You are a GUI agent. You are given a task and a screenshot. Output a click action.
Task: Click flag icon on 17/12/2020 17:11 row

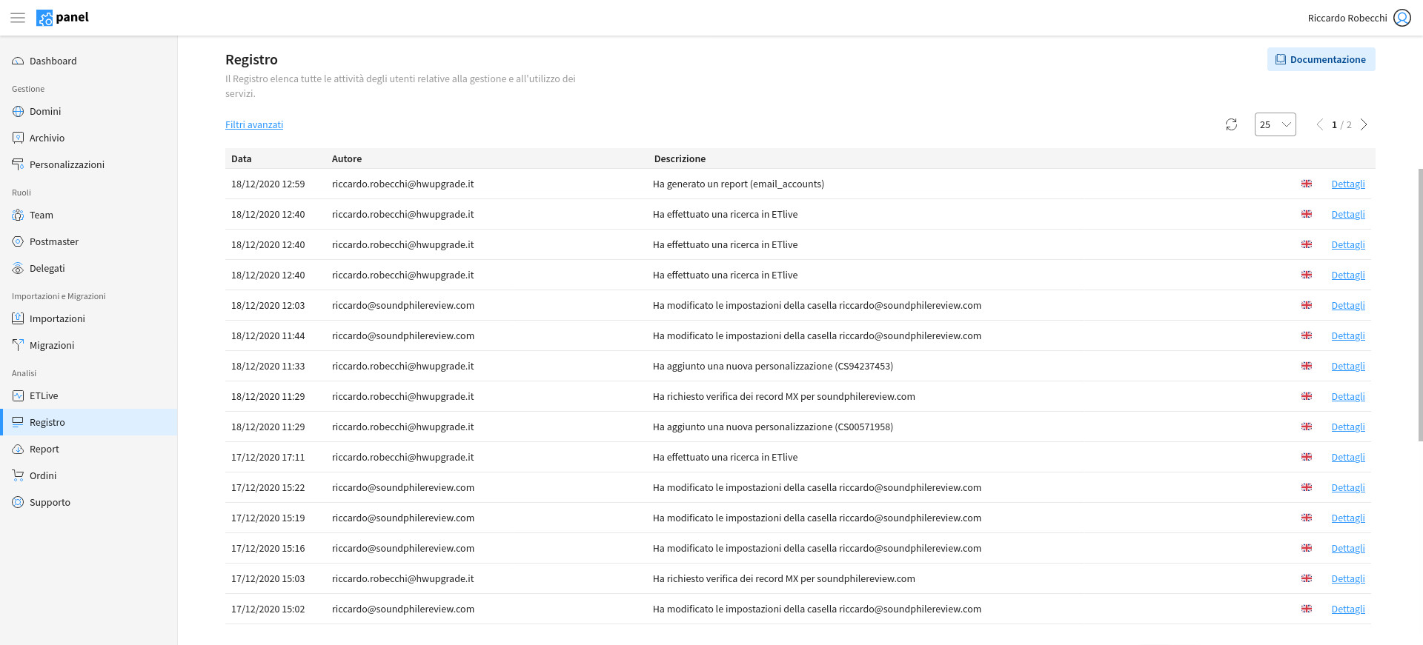[x=1307, y=457]
